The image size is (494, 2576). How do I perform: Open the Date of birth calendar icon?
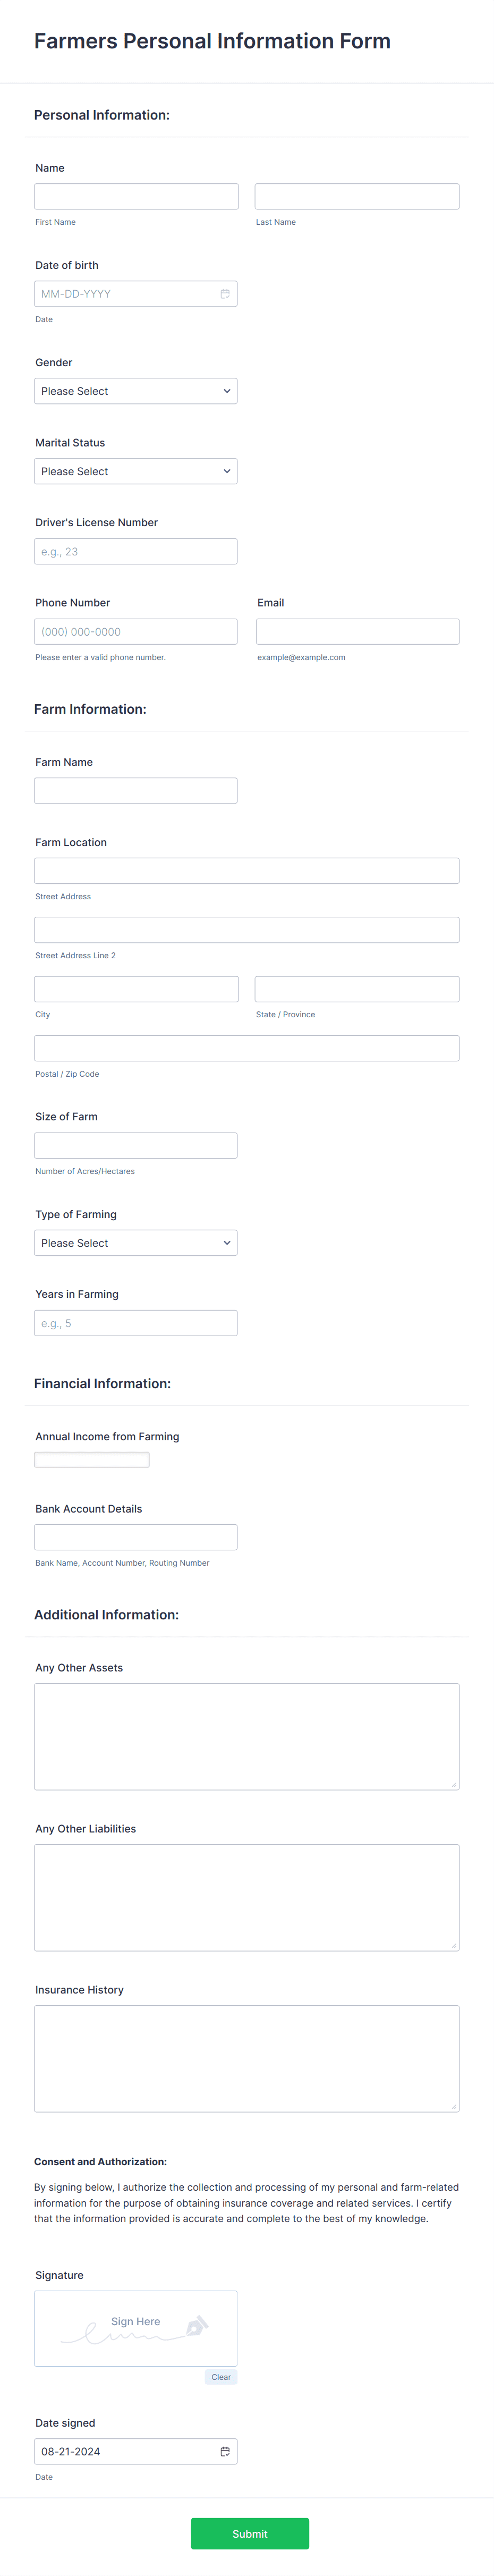225,294
